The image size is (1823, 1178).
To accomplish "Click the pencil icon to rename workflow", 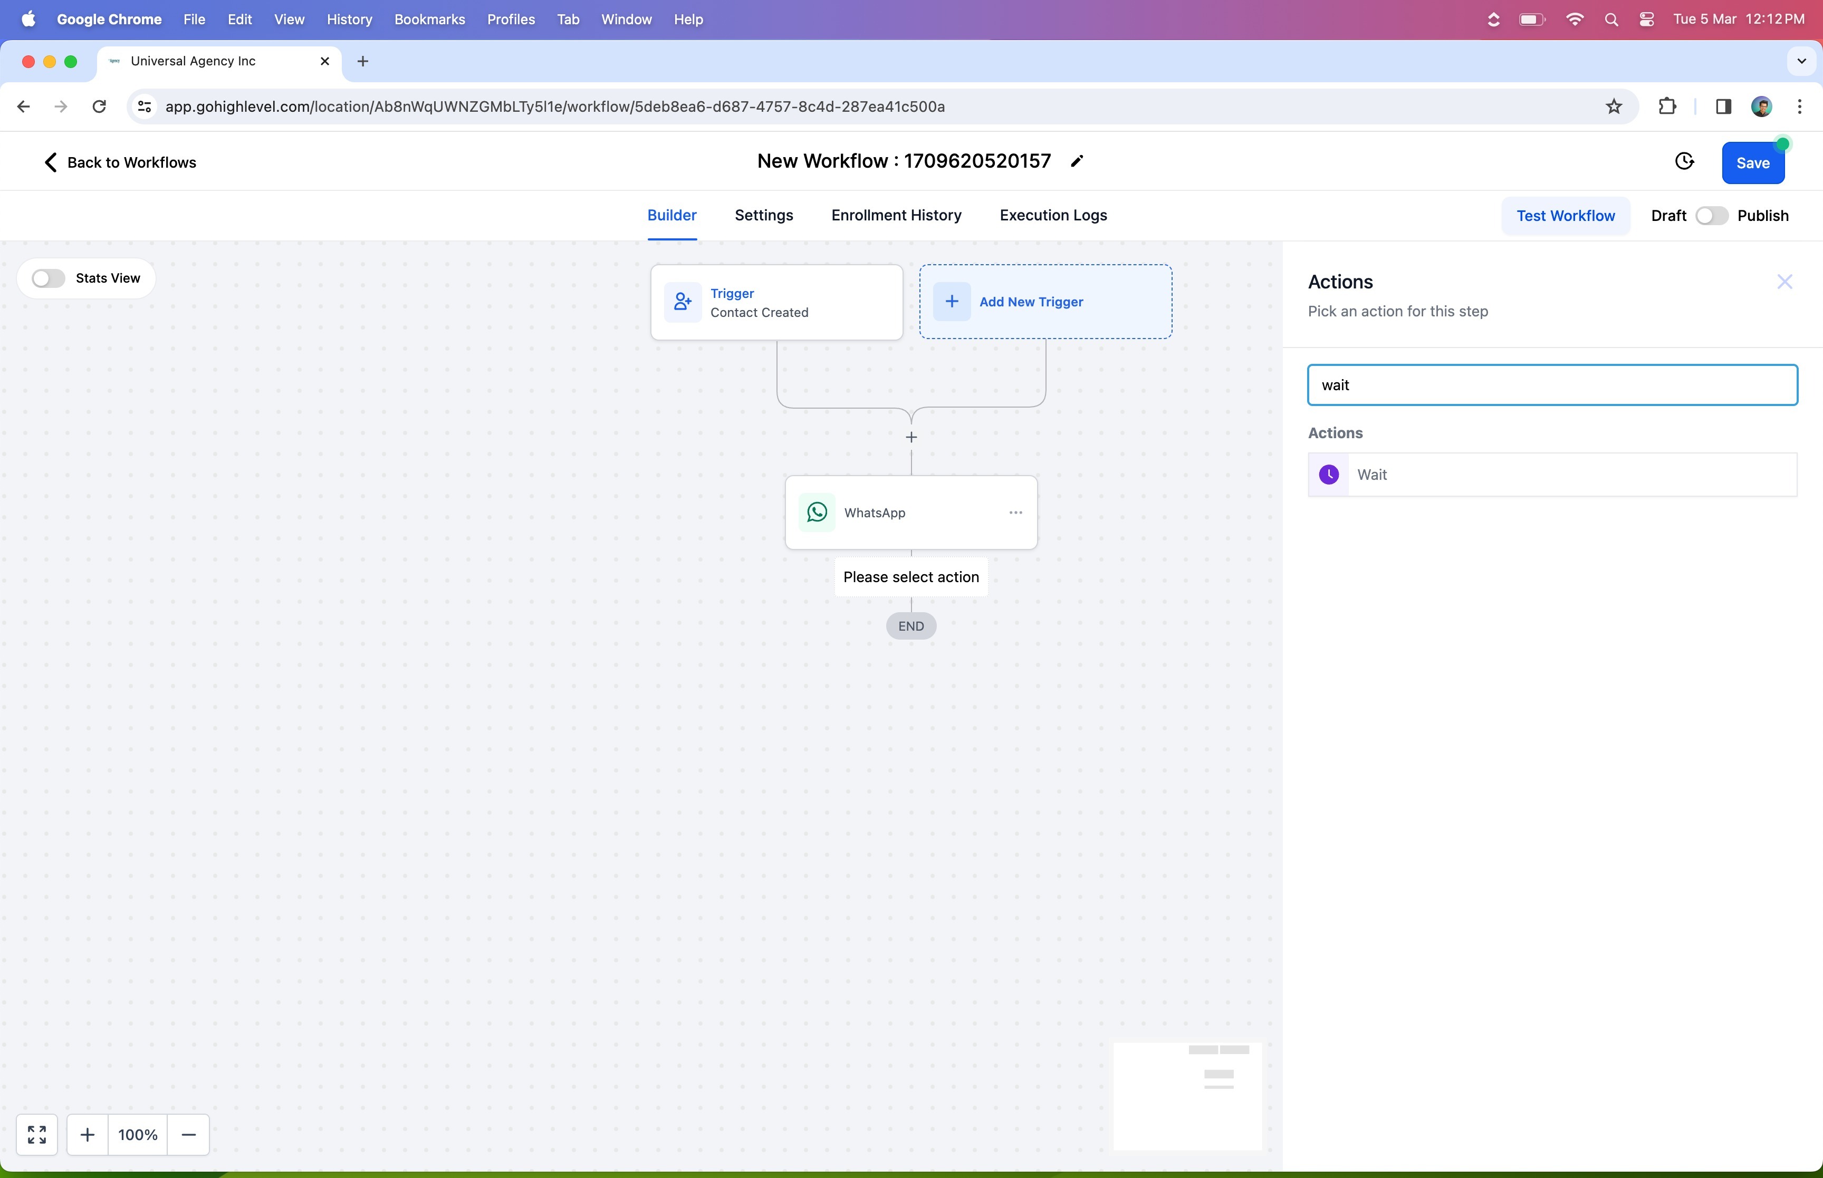I will (1077, 161).
